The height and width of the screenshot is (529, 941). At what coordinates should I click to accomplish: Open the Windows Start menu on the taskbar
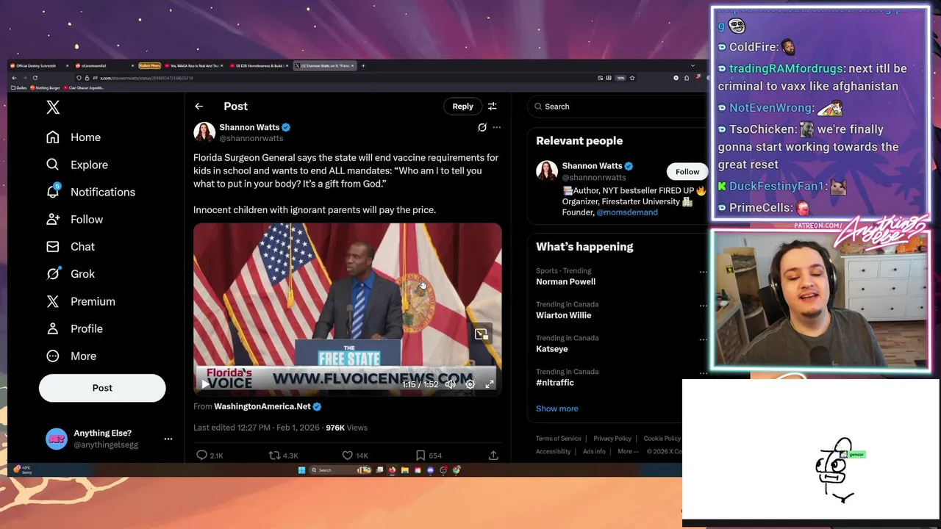click(301, 470)
